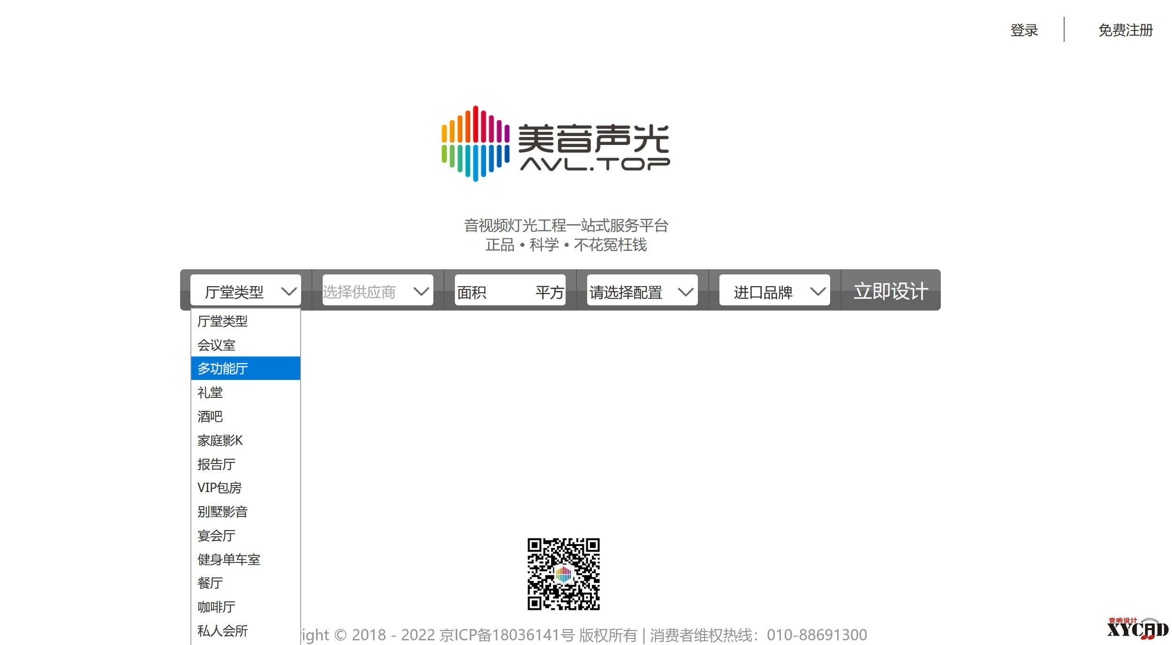Click the 美音声光 AVL.TOP logo

tap(556, 144)
